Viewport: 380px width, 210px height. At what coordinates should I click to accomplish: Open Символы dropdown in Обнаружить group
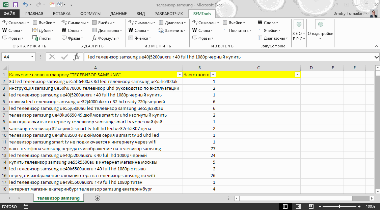pos(16,23)
